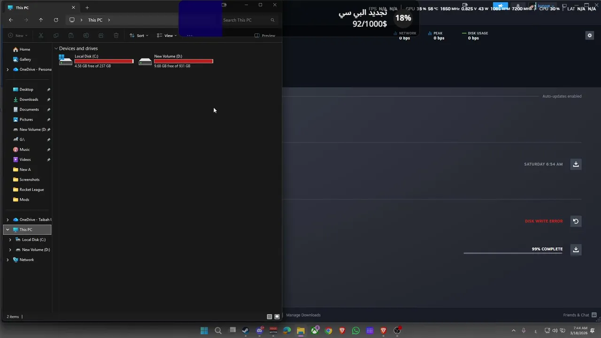The width and height of the screenshot is (601, 338).
Task: Expand Local Disk (C:) in tree
Action: pyautogui.click(x=10, y=240)
